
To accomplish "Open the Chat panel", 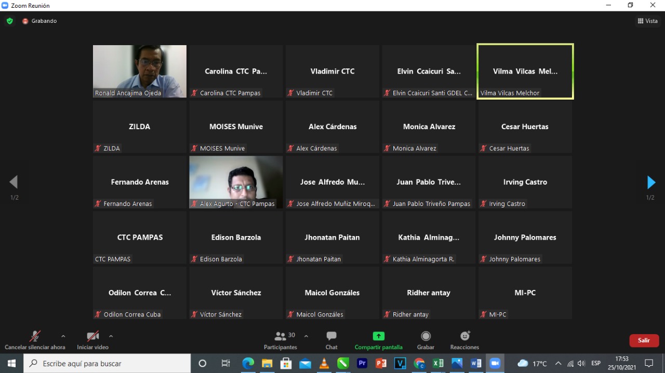I will click(331, 340).
